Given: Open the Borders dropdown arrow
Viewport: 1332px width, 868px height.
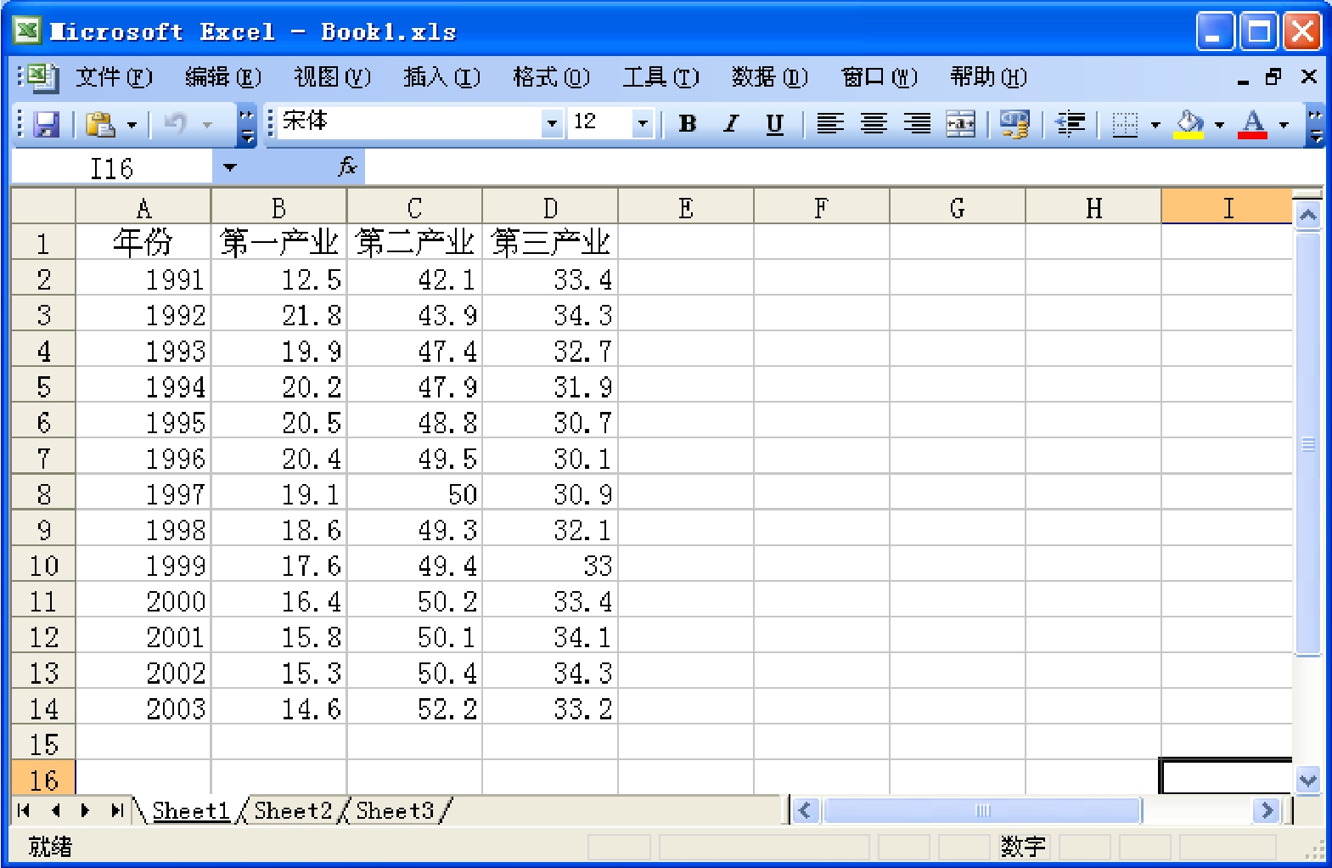Looking at the screenshot, I should [x=1155, y=125].
